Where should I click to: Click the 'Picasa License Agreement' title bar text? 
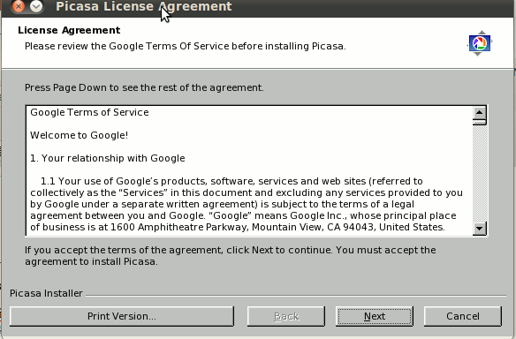[144, 6]
